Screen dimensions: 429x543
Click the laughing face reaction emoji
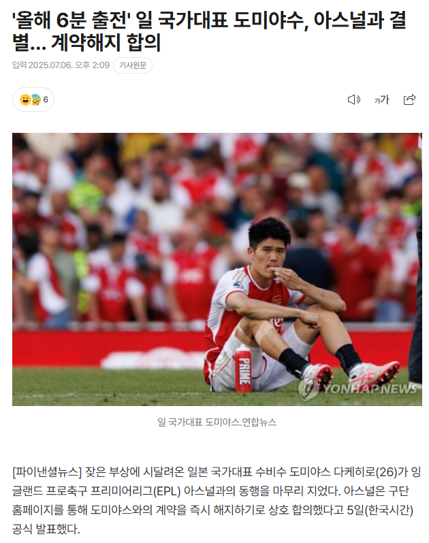click(x=25, y=99)
